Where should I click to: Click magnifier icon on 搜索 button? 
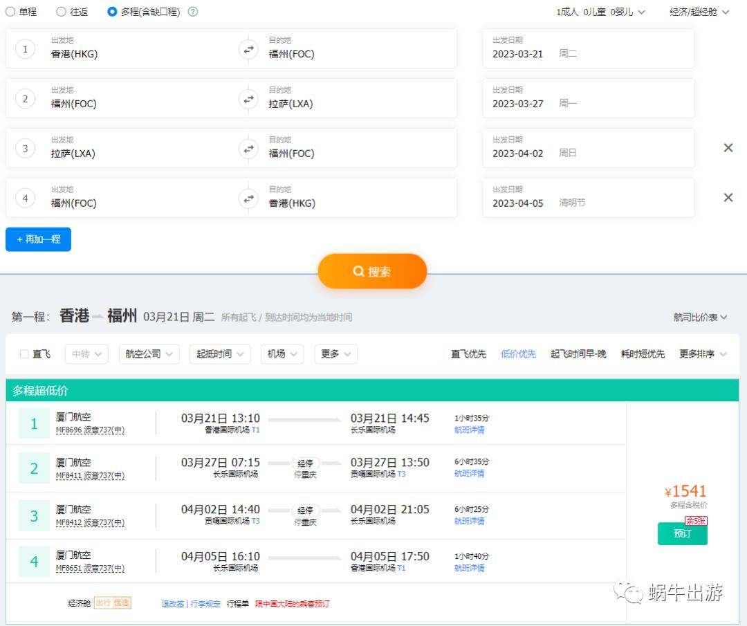tap(358, 272)
